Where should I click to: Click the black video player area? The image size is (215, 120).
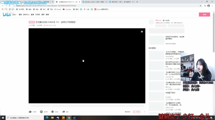pos(87,66)
